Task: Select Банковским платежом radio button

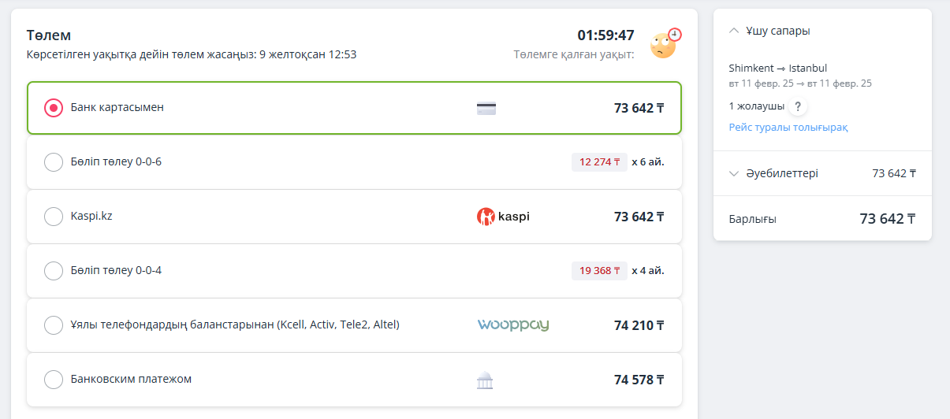Action: 54,380
